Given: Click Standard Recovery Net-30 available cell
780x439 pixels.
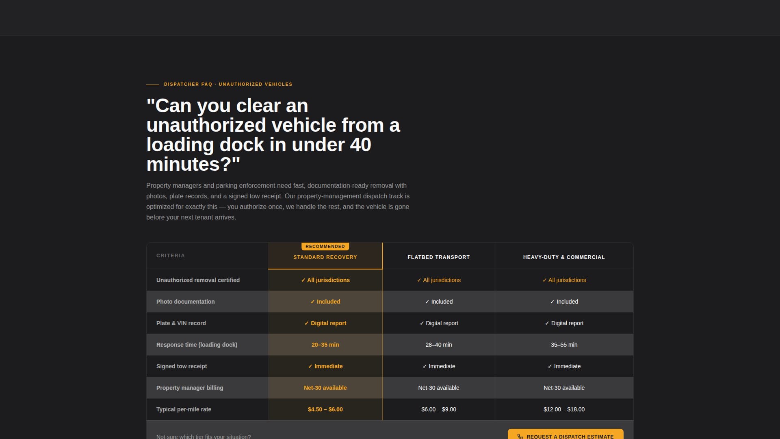Looking at the screenshot, I should tap(325, 388).
